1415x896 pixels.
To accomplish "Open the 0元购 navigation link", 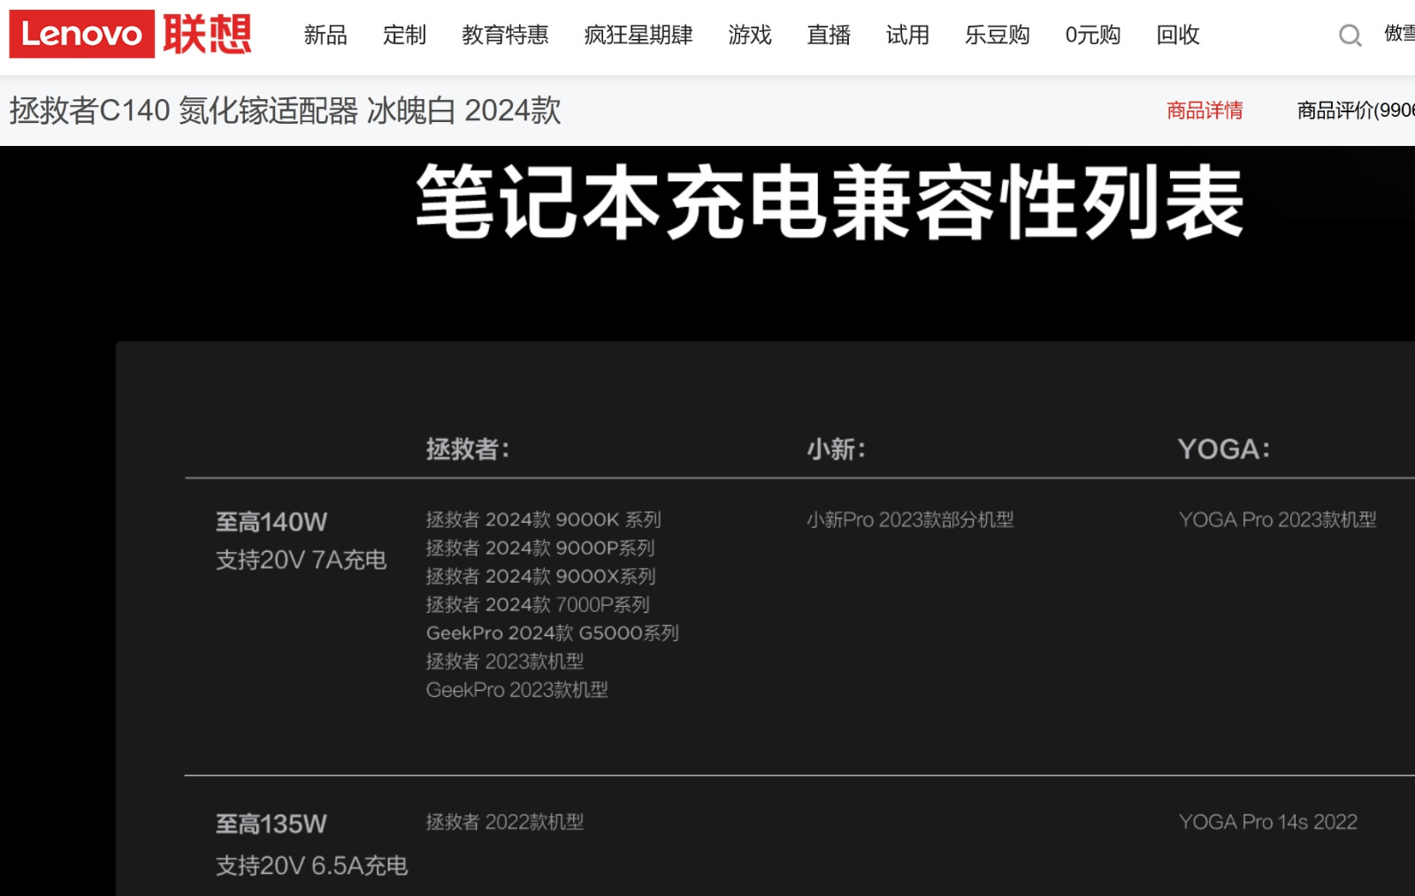I will (1093, 35).
